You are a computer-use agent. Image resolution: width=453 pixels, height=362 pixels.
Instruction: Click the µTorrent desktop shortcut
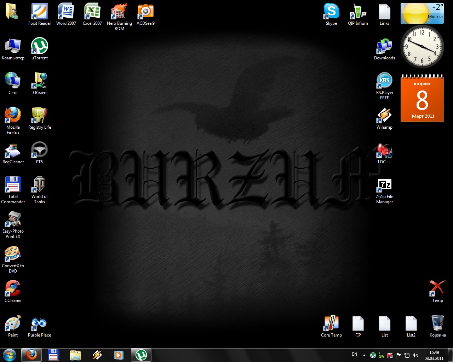(40, 49)
